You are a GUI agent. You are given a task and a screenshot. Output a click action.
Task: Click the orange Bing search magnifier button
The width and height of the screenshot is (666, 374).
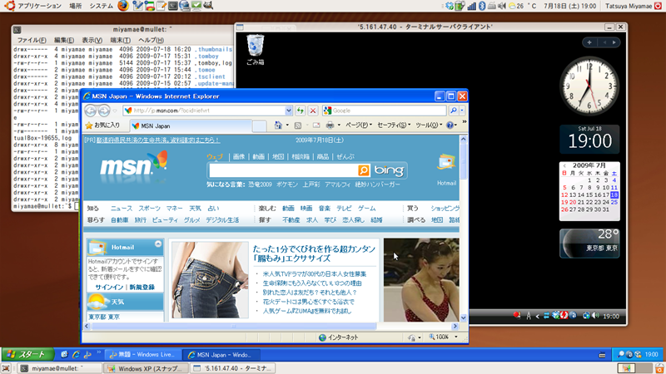coord(364,170)
